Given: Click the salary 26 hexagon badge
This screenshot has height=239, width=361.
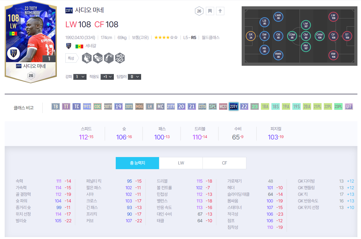Looking at the screenshot, I should coord(199,11).
